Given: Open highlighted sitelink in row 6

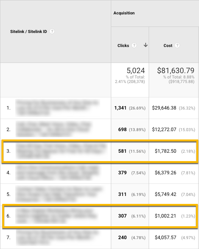Looking at the screenshot, I should [x=57, y=216].
